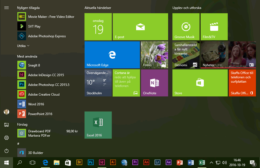Select Movie Maker : Free Video Editor
The width and height of the screenshot is (260, 168).
(51, 17)
